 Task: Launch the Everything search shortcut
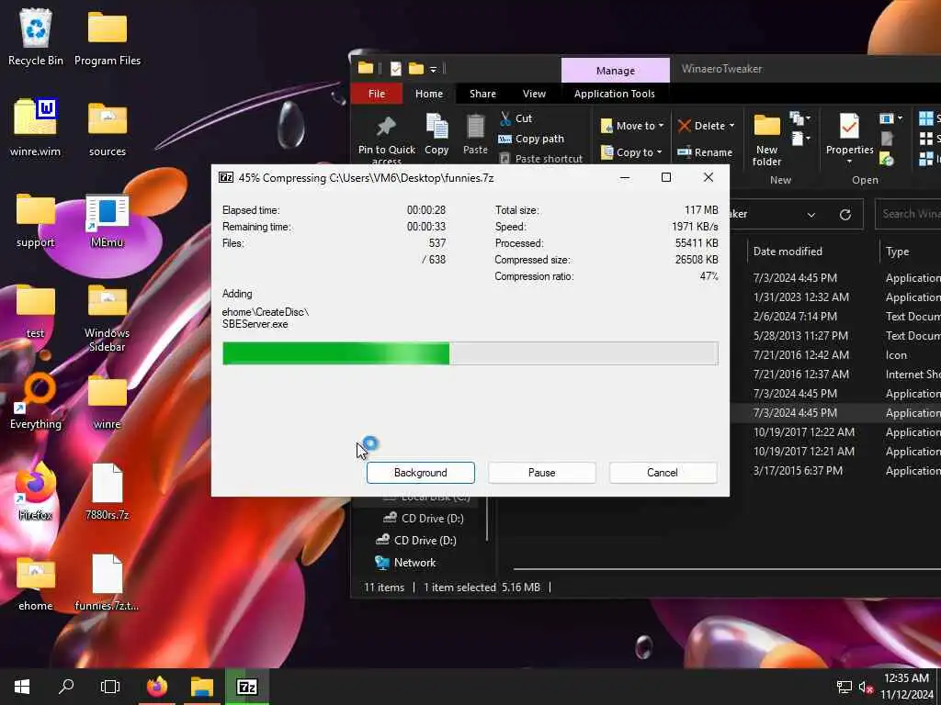click(36, 400)
